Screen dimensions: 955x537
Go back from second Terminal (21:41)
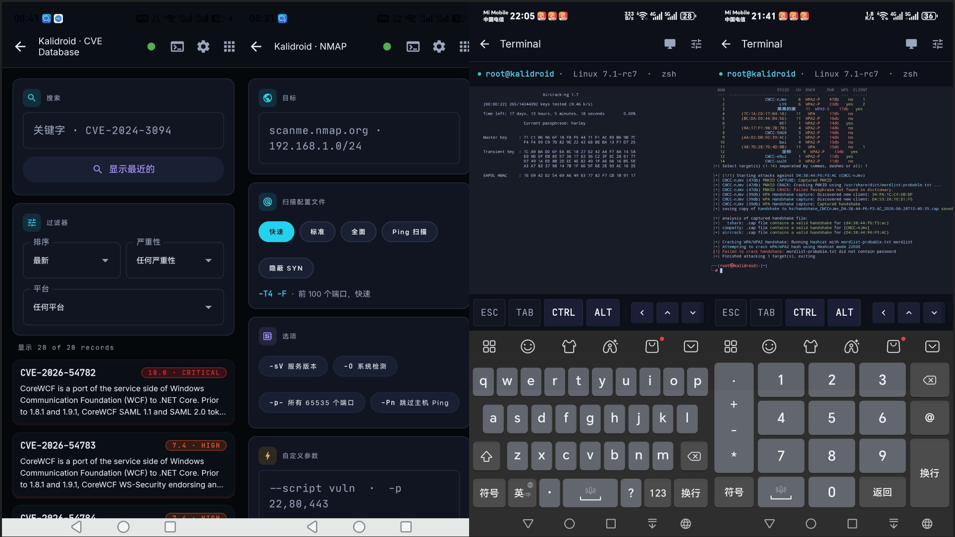726,44
